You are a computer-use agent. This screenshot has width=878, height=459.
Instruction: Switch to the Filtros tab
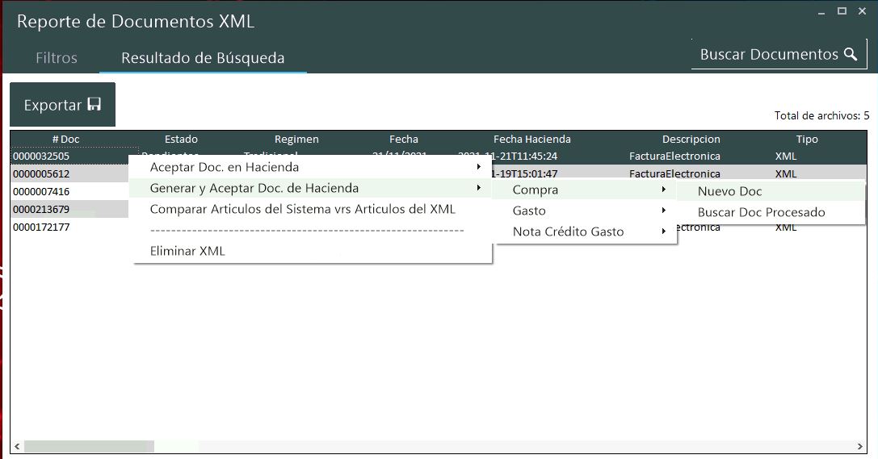pyautogui.click(x=57, y=58)
